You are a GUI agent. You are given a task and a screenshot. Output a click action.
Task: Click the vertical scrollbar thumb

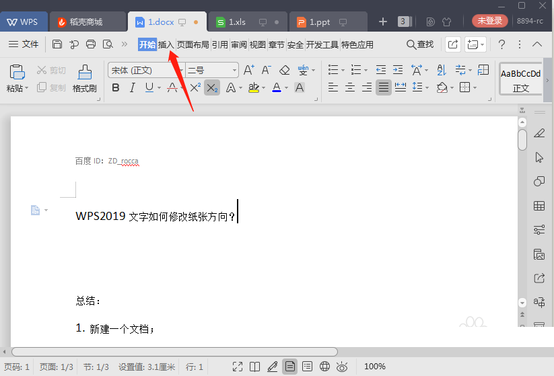tap(522, 140)
